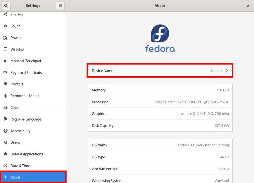Open Mouse & Touchpad settings

coord(25,61)
